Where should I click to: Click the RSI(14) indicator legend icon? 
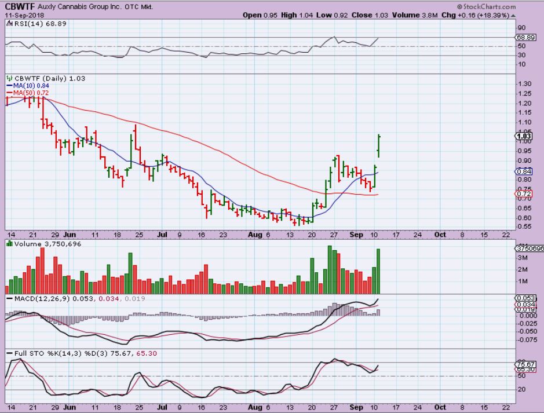point(9,23)
